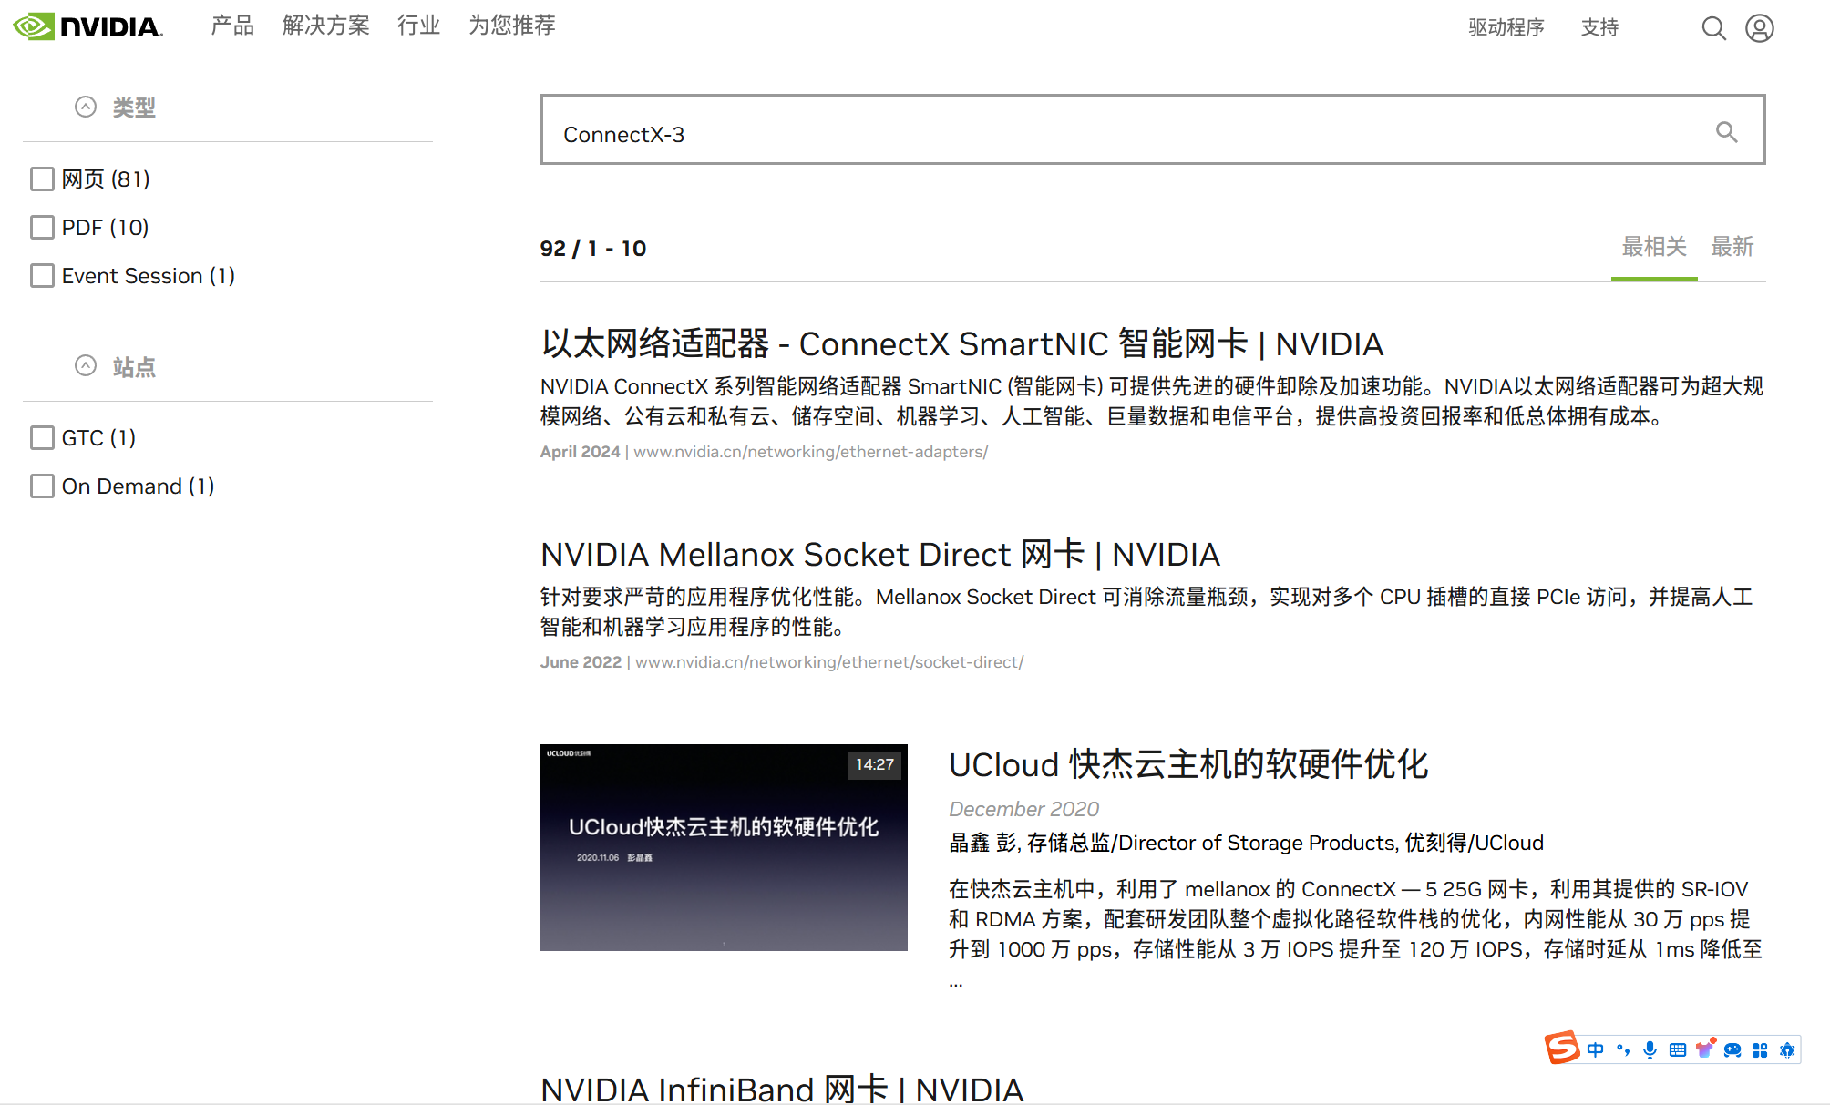Screen dimensions: 1830x1105
Task: Click the search box magnifier icon
Action: 1726,132
